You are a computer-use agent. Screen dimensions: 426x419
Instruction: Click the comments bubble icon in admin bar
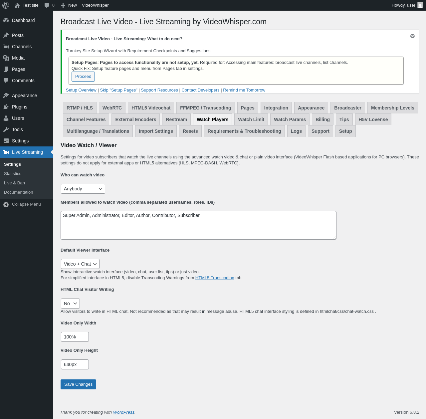47,5
